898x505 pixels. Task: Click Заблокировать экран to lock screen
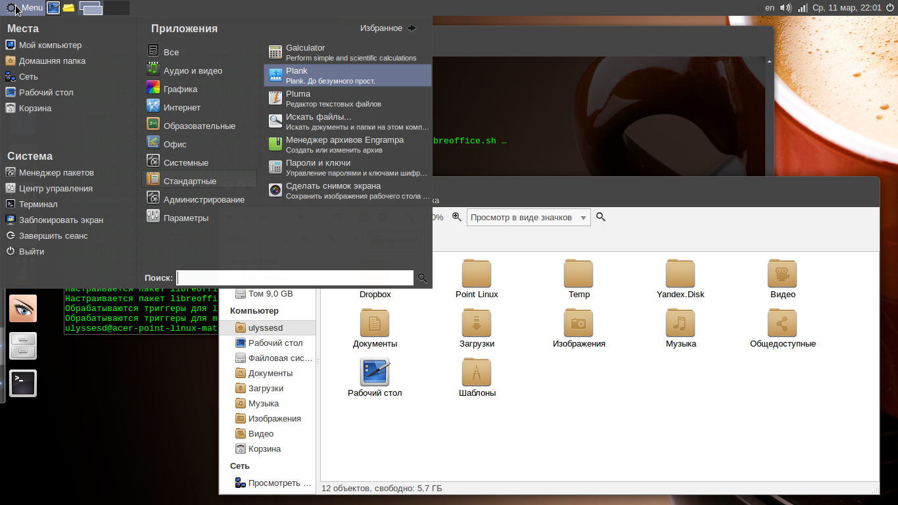pos(54,220)
